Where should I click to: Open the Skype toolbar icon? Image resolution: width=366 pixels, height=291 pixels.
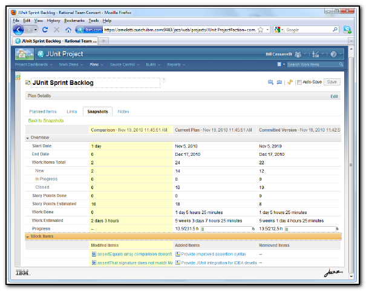pyautogui.click(x=347, y=30)
